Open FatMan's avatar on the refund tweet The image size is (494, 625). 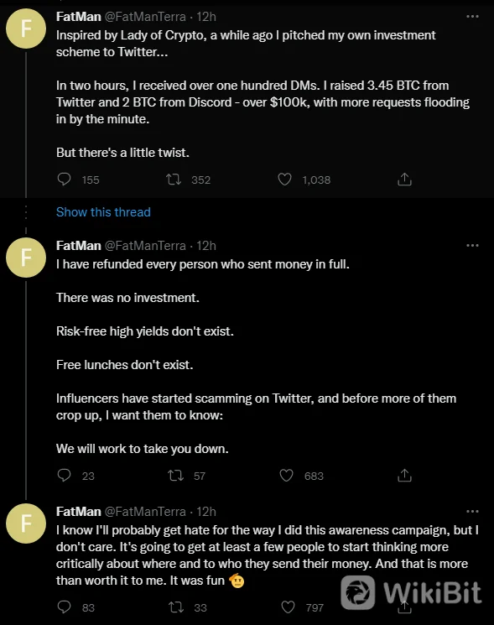pos(26,258)
